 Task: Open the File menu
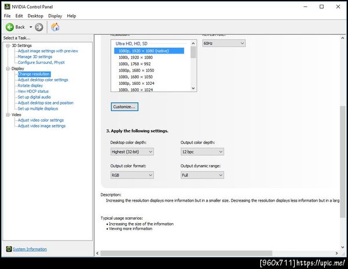pos(7,16)
